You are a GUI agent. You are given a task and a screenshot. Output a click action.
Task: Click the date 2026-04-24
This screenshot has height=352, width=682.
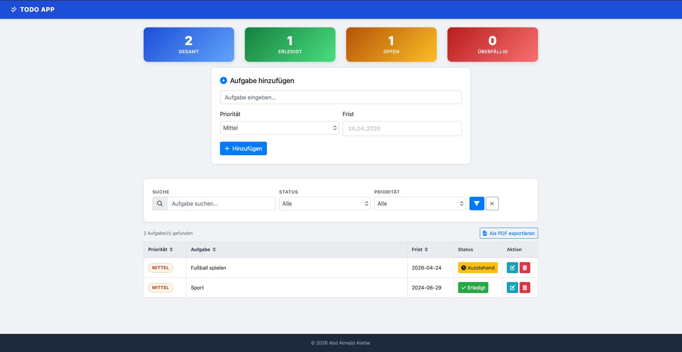tap(426, 268)
